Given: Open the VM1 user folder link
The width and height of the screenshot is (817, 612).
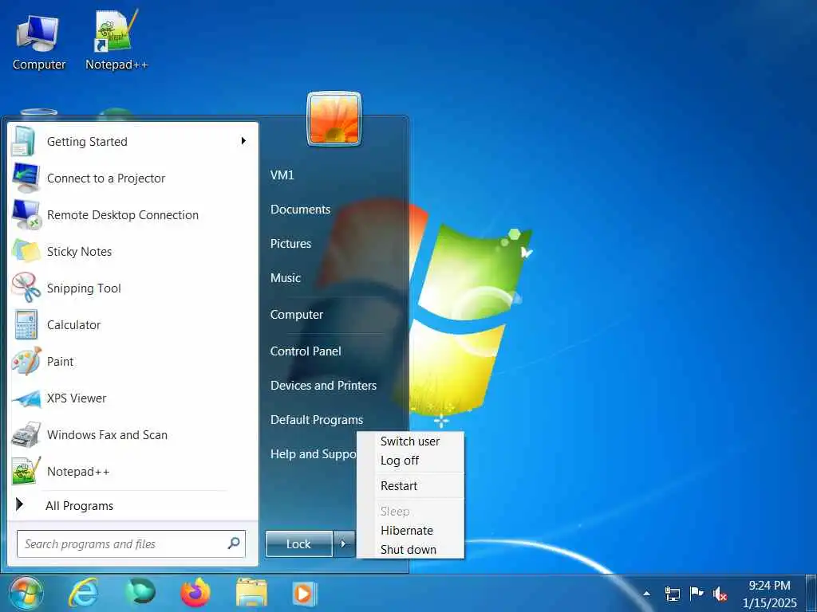Looking at the screenshot, I should point(282,175).
